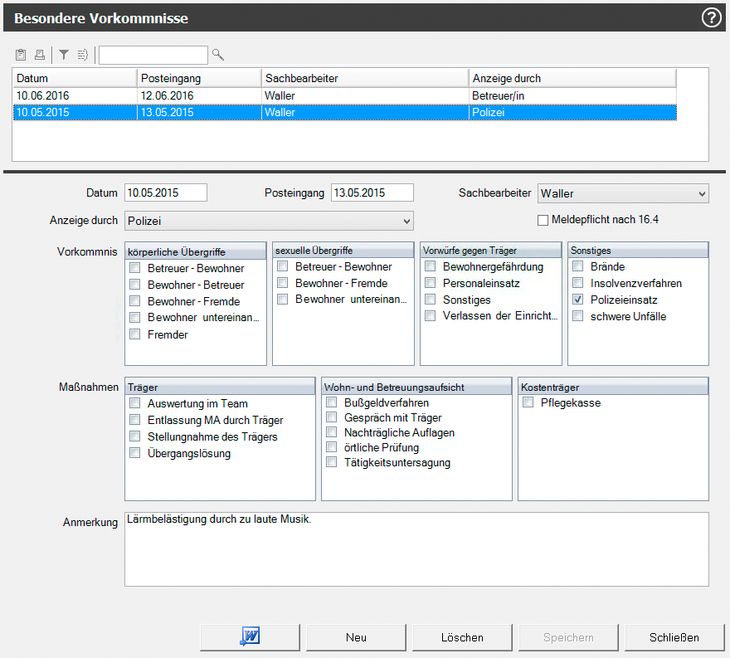Click the funnel filter icon
This screenshot has width=730, height=658.
(x=64, y=55)
